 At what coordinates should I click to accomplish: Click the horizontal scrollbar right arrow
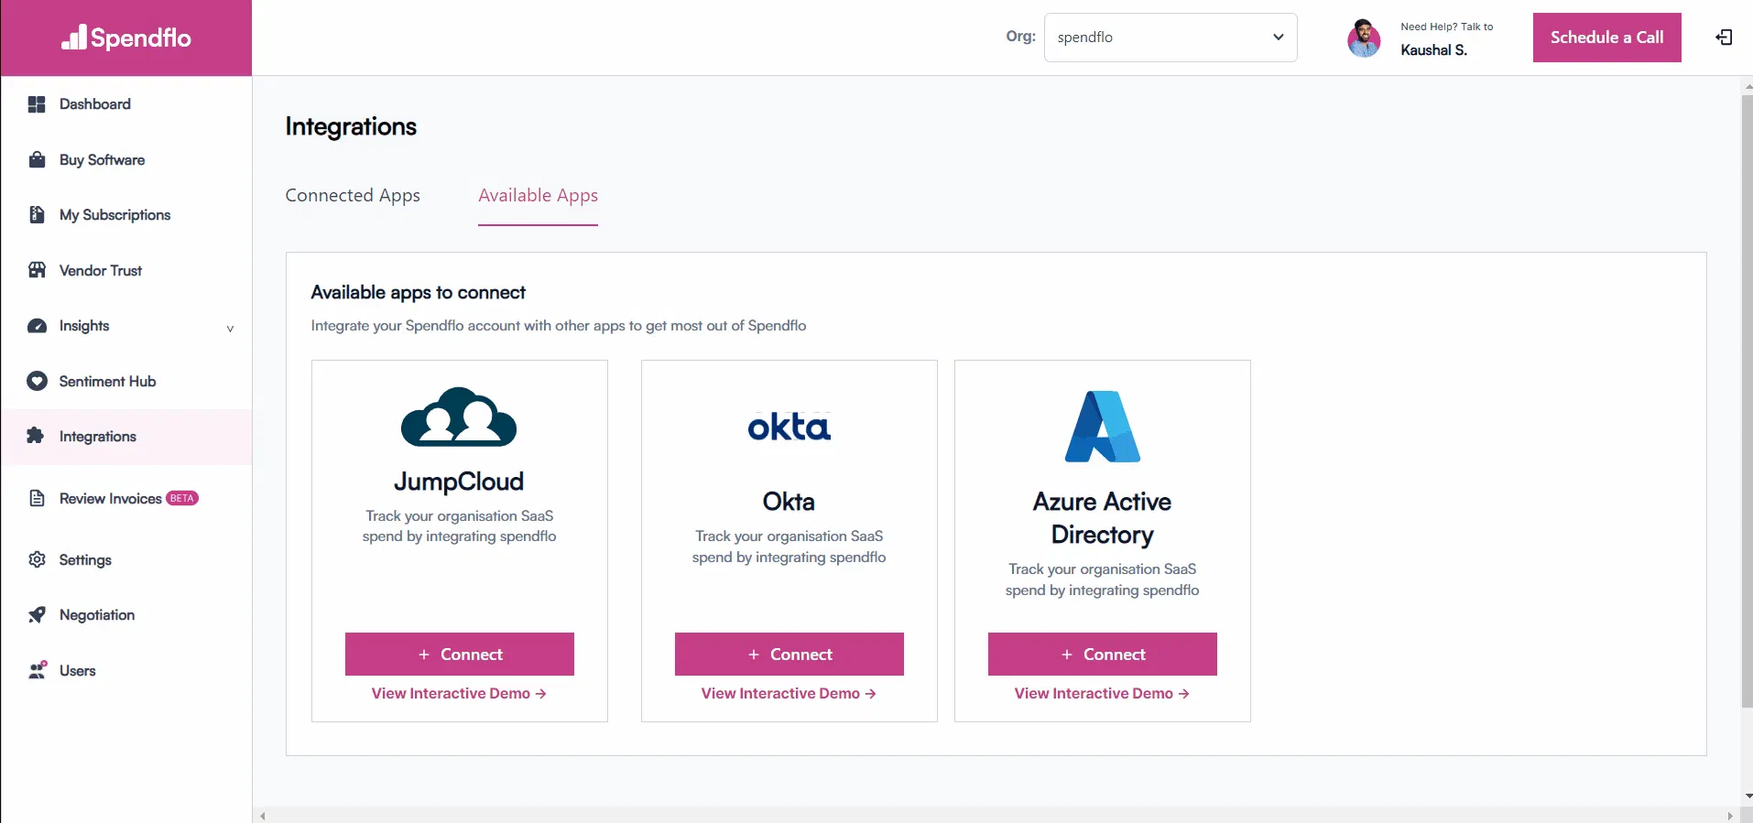(1729, 816)
